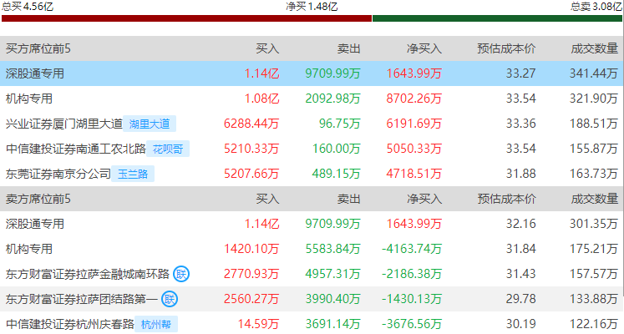Click sell amount 2092.98万
The width and height of the screenshot is (624, 334).
point(332,99)
